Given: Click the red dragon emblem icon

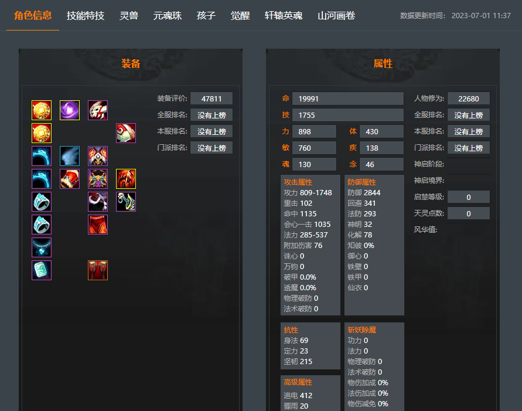Looking at the screenshot, I should [126, 179].
